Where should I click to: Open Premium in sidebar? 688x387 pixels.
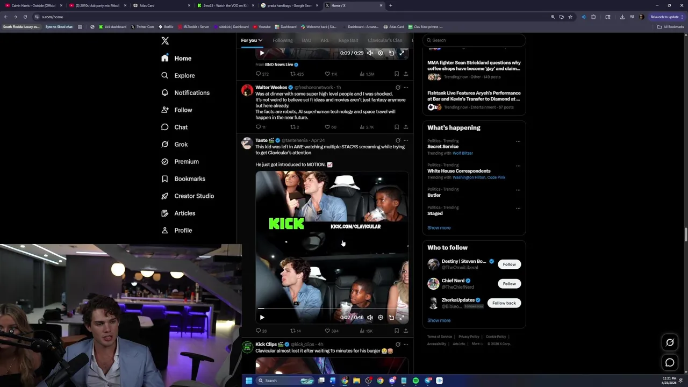[x=180, y=161]
